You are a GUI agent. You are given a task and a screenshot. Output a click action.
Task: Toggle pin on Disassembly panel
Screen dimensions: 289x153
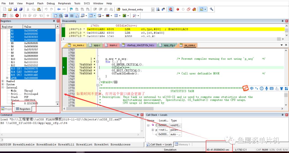(x=283, y=21)
